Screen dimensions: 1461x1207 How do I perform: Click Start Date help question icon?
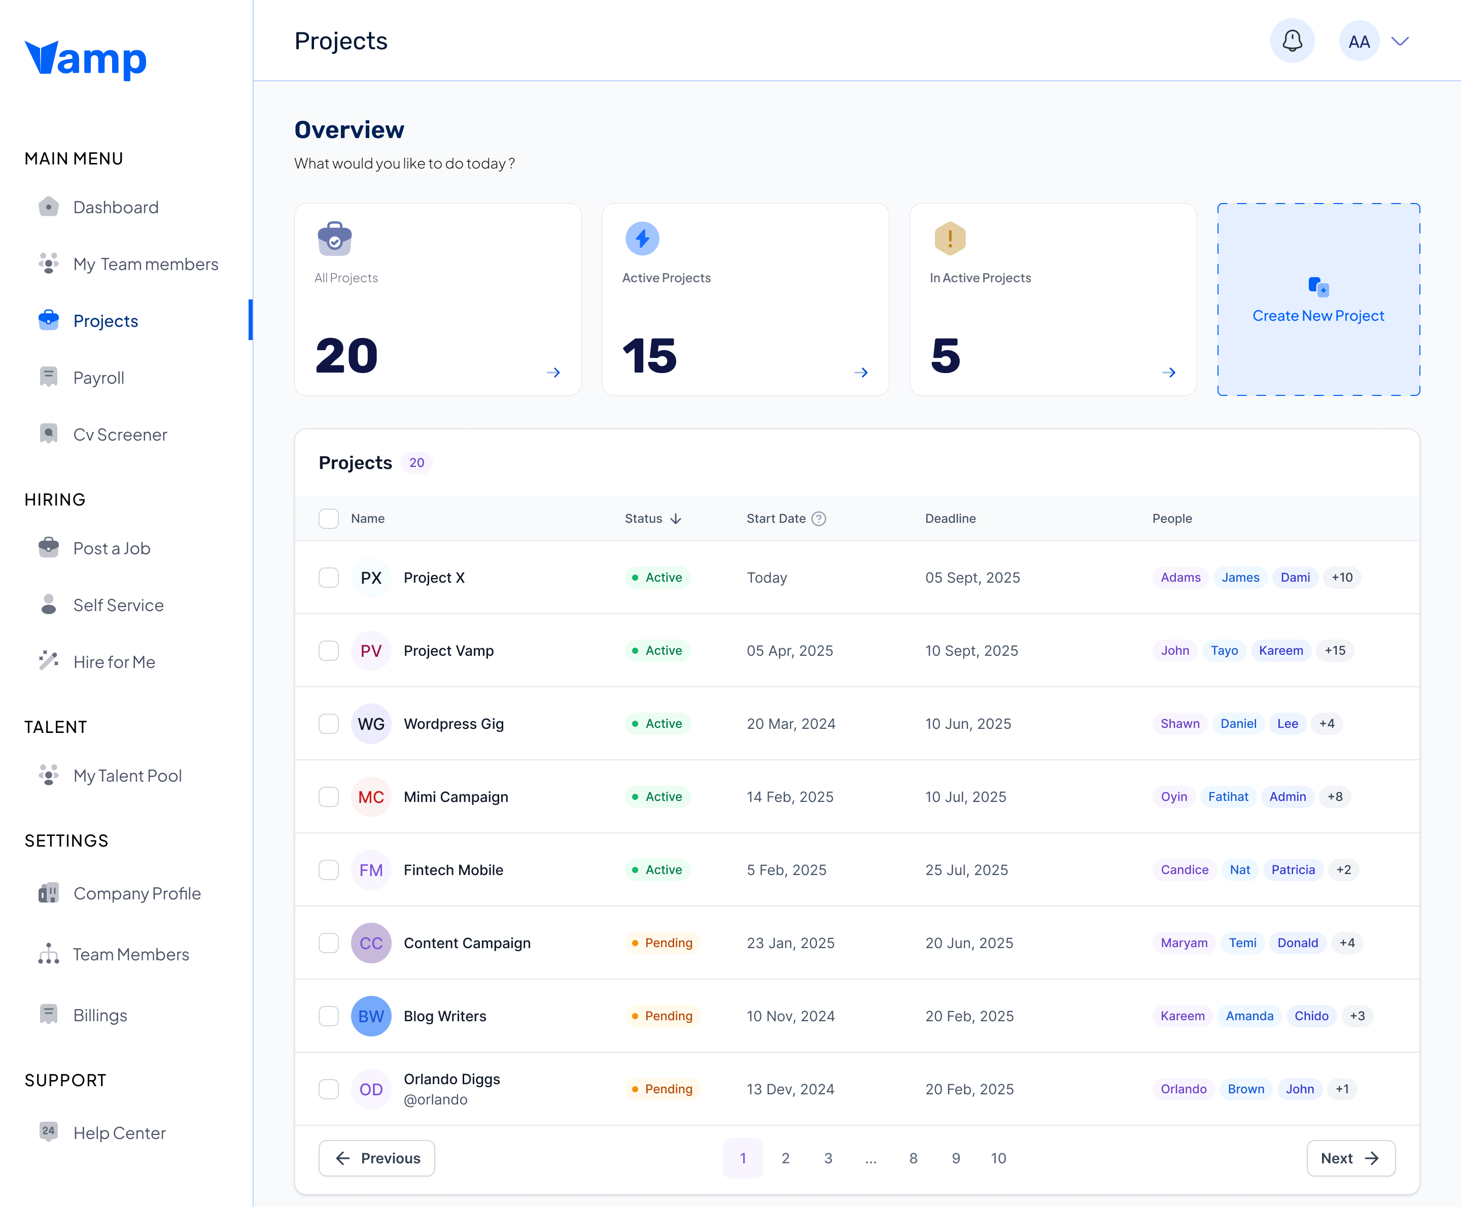coord(819,519)
